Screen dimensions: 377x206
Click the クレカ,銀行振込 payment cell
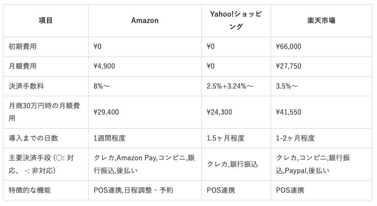(x=232, y=164)
